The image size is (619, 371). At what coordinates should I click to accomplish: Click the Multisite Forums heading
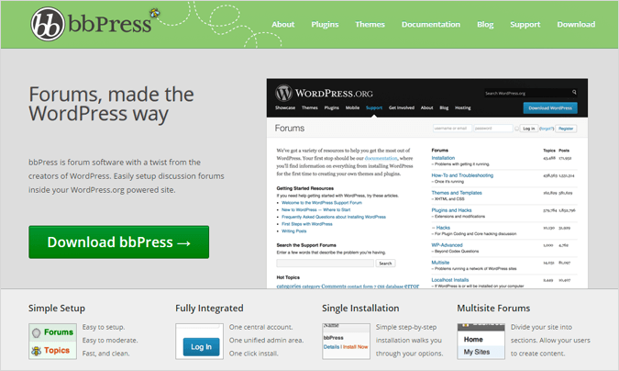(x=493, y=309)
